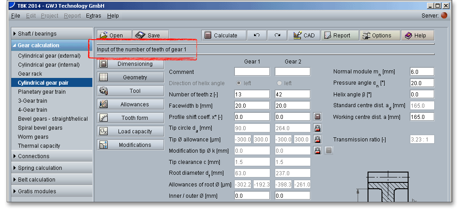Select Gear 1 left helix radio button

[x=239, y=83]
